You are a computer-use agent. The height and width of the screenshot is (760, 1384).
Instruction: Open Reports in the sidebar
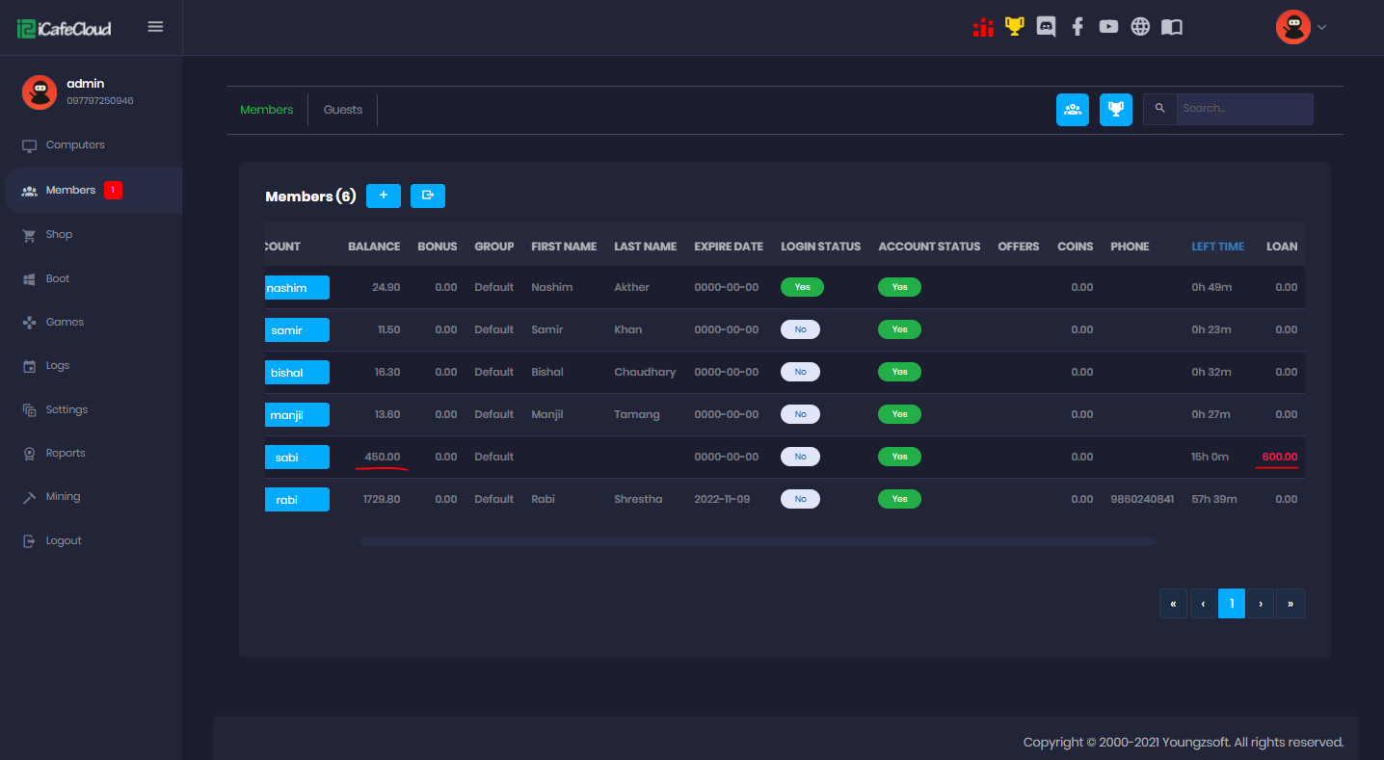66,453
